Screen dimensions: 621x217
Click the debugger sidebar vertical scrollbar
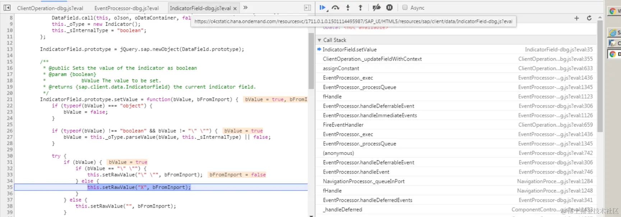(600, 76)
